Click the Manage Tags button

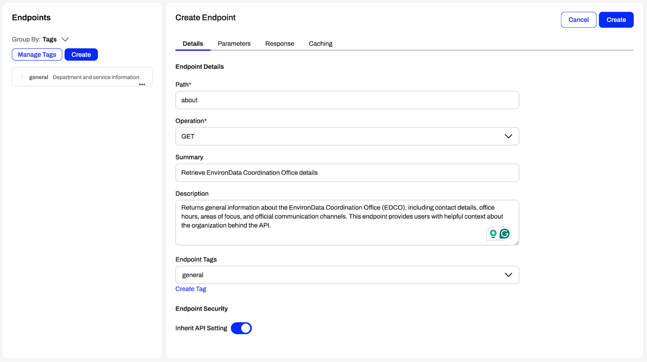[37, 55]
